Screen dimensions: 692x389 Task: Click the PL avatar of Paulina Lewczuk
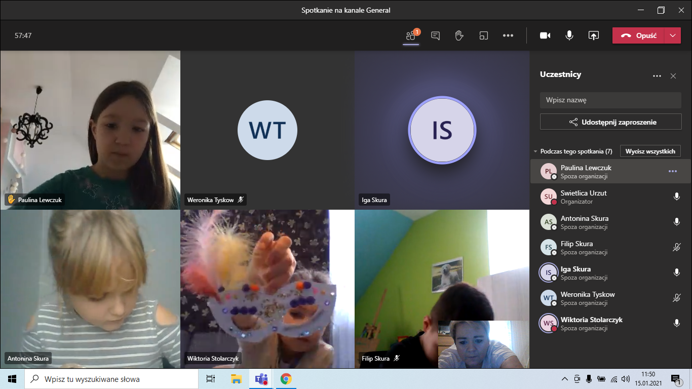(x=548, y=171)
